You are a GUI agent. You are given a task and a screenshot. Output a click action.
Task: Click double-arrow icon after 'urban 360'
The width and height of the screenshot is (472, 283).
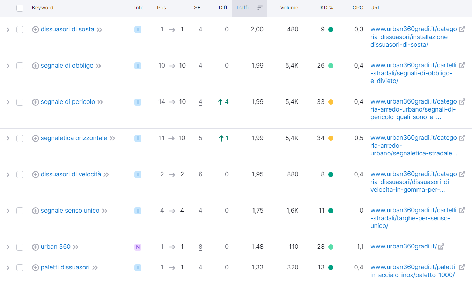click(x=76, y=247)
